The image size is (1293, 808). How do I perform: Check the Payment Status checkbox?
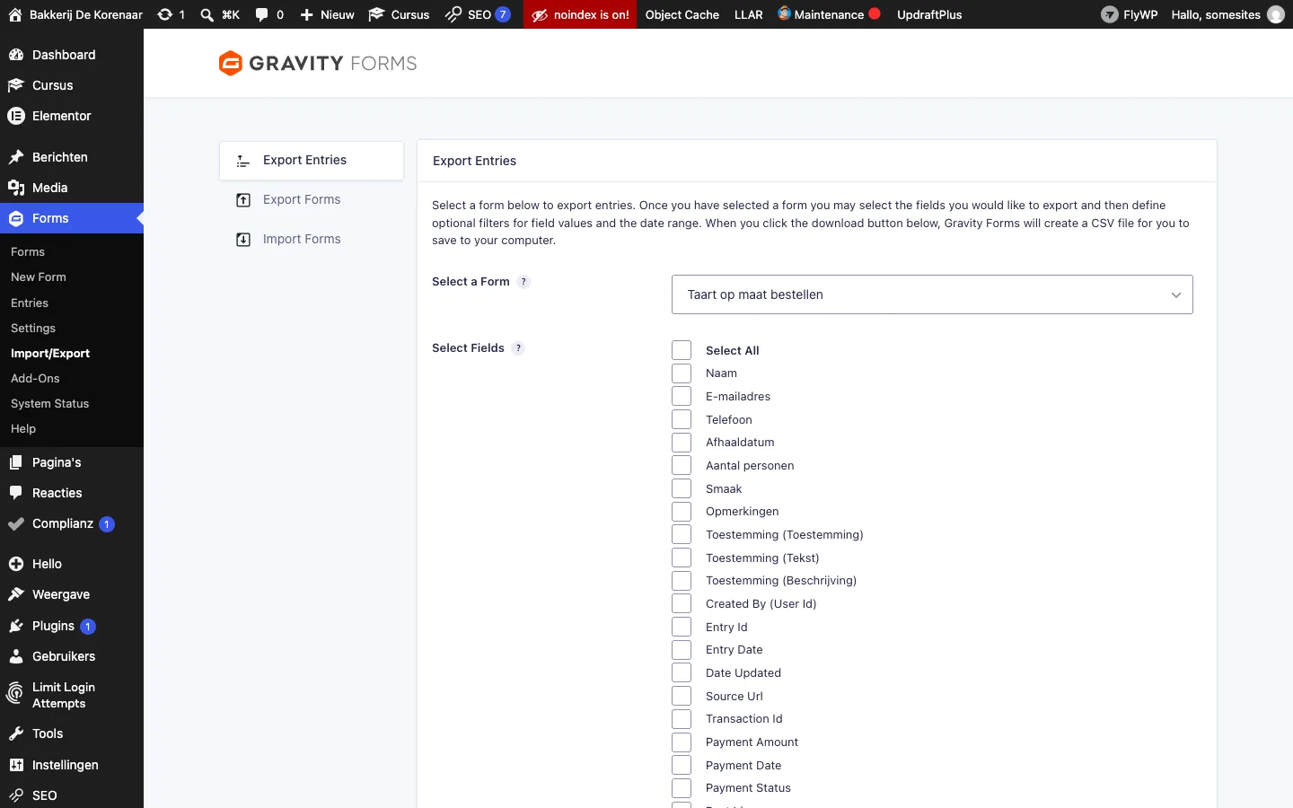point(682,788)
